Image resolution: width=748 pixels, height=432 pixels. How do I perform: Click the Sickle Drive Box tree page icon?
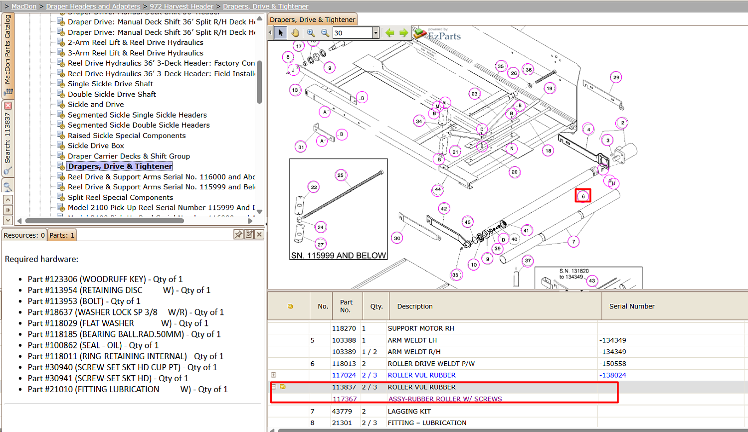[61, 145]
